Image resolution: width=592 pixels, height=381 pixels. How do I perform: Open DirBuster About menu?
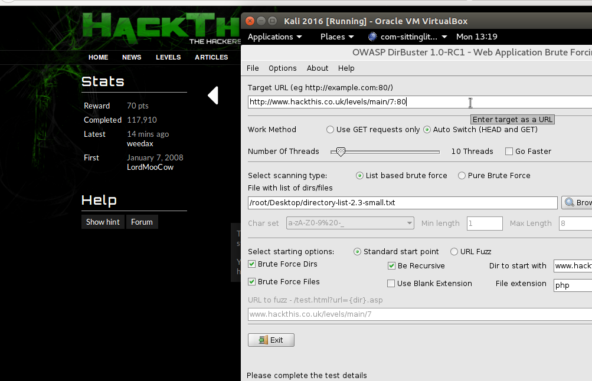(x=317, y=68)
